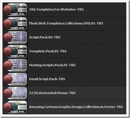Viewport: 130px width, 118px height.
Task: Click the red X icon beside Amazing.Cartoon.Graphic.Design.Collection
Action: click(x=8, y=107)
